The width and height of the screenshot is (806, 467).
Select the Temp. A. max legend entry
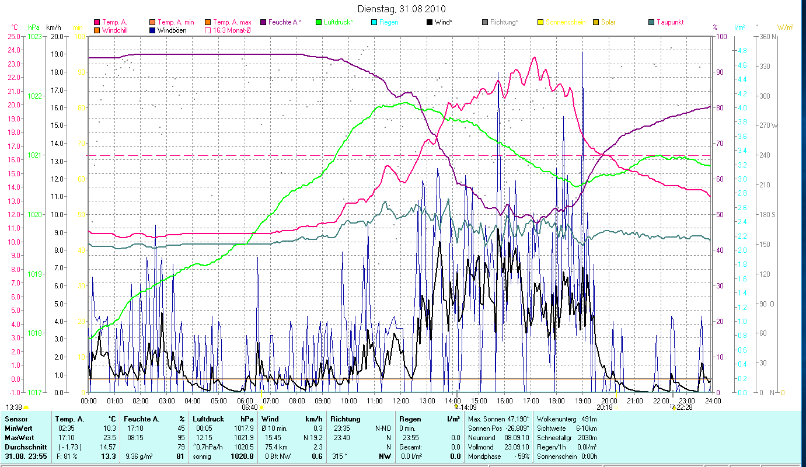pos(232,22)
